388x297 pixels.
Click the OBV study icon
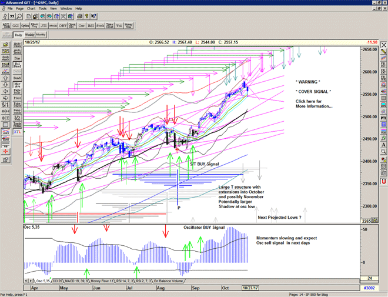(62, 25)
